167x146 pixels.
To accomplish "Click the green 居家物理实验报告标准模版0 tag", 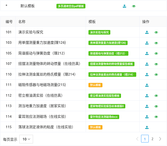I will pos(107,106).
